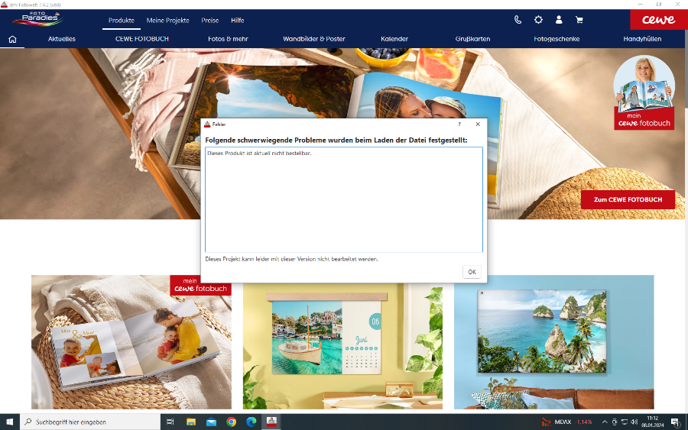This screenshot has width=688, height=430.
Task: Open the Juni calendar product thumbnail
Action: (342, 344)
